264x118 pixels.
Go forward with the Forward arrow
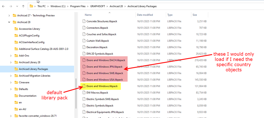pyautogui.click(x=10, y=6)
